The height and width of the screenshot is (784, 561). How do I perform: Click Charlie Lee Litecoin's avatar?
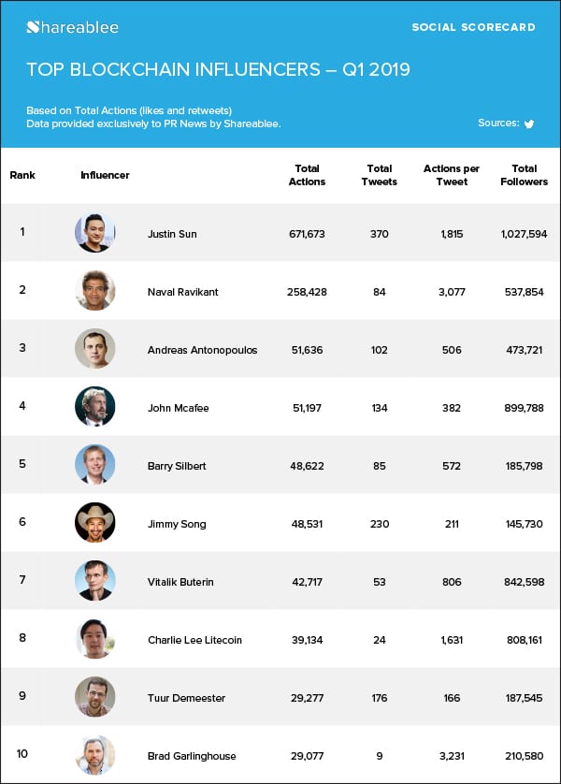click(95, 639)
